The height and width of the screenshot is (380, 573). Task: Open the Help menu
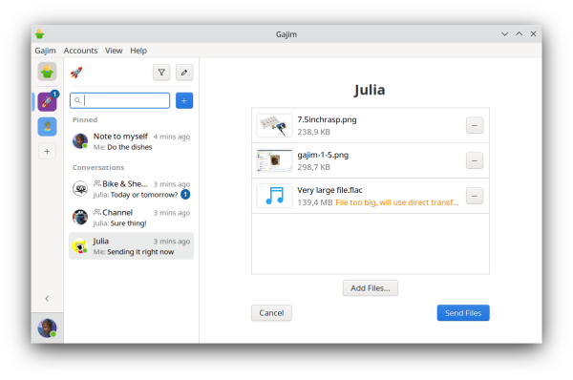pos(138,51)
